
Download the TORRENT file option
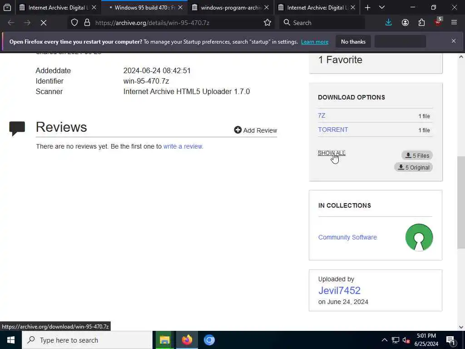pyautogui.click(x=333, y=130)
